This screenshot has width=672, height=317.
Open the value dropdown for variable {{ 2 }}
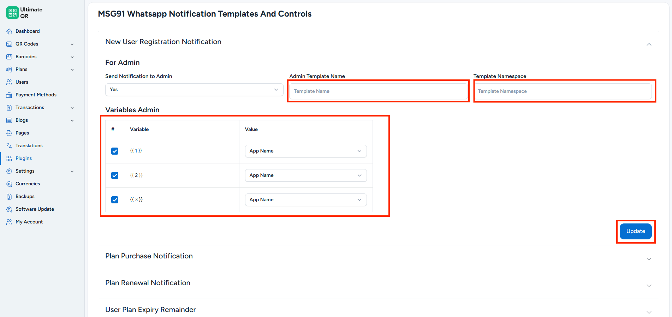[306, 175]
